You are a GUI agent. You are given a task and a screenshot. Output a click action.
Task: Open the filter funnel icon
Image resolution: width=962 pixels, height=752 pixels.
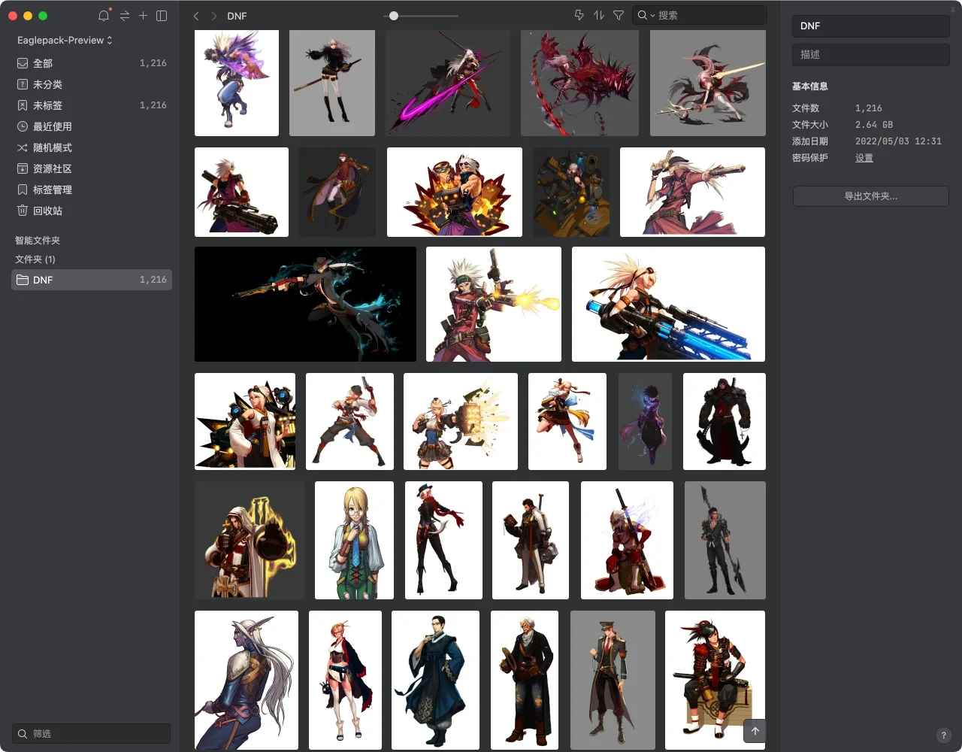[x=619, y=15]
